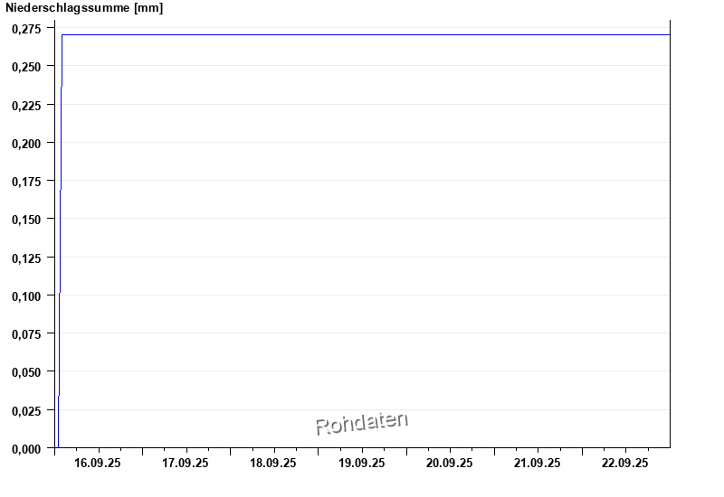
Task: Click the y-axis value 0,025
Action: (26, 411)
